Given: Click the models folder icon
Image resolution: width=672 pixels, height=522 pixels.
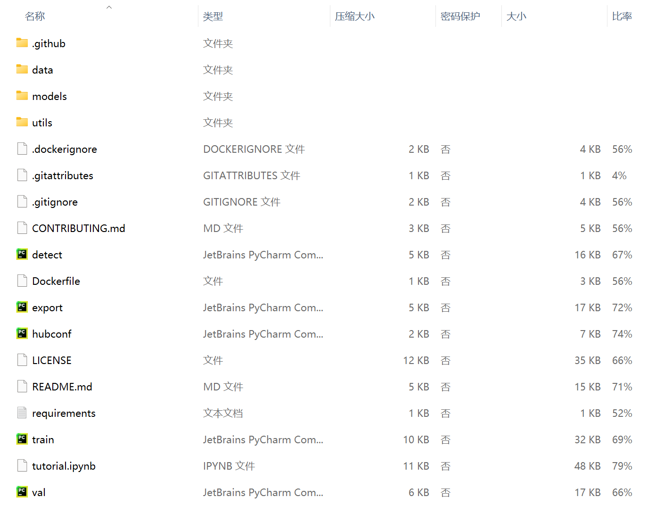Looking at the screenshot, I should click(22, 96).
